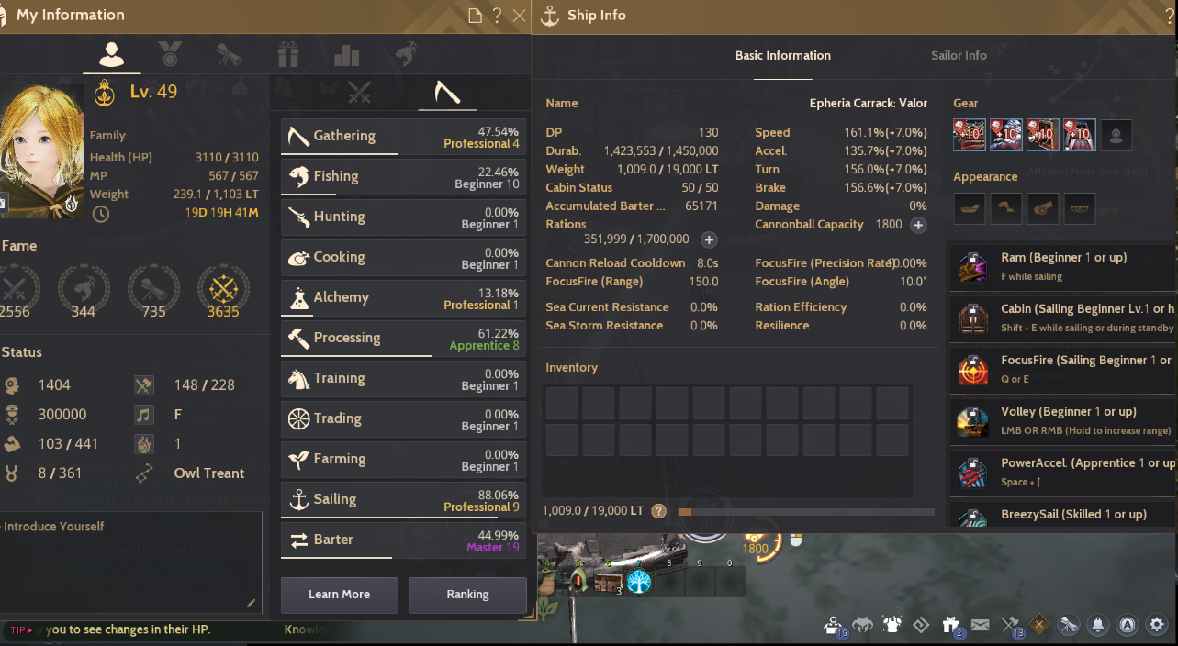Add cannonballs with Cannonball Capacity plus button

click(x=918, y=225)
